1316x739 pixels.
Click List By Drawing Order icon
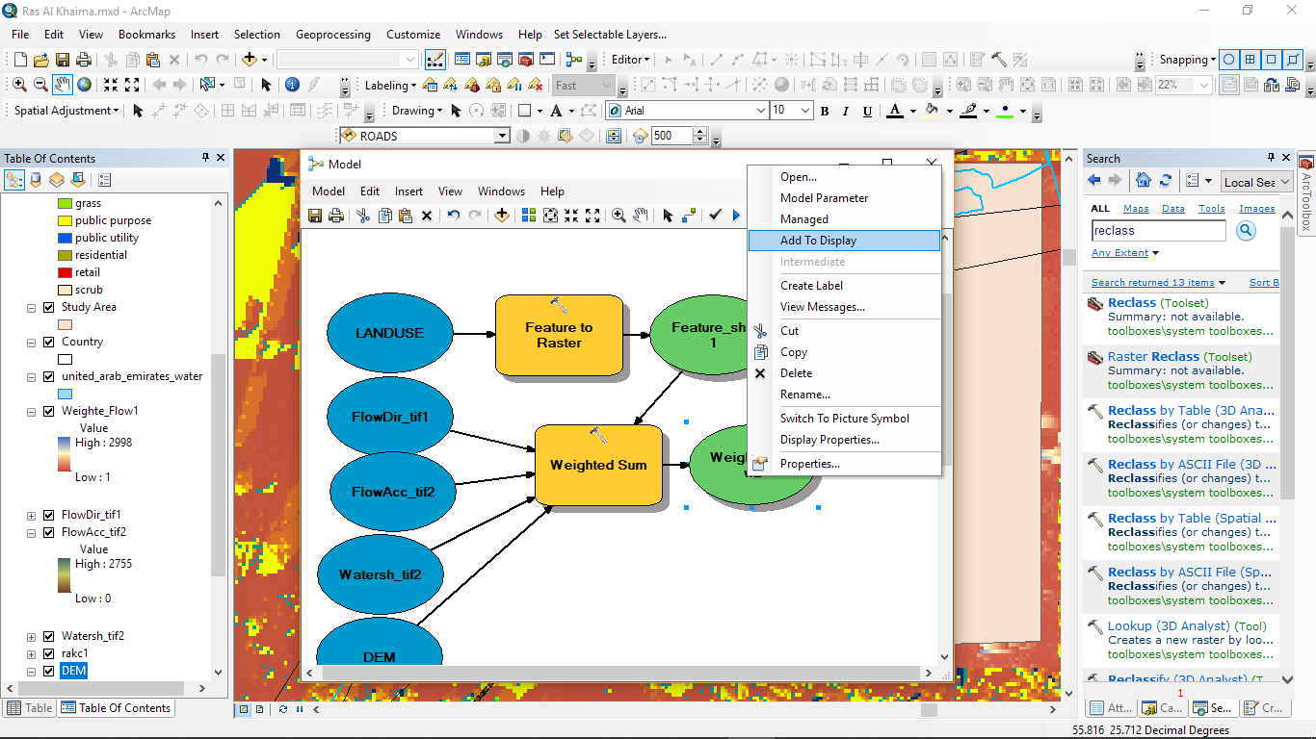(14, 180)
